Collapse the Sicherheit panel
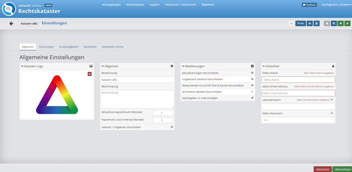The height and width of the screenshot is (172, 352). point(264,66)
